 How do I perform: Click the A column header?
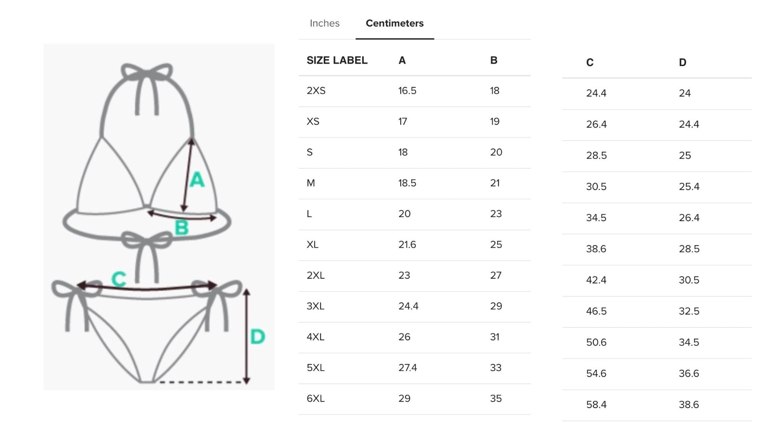[402, 60]
